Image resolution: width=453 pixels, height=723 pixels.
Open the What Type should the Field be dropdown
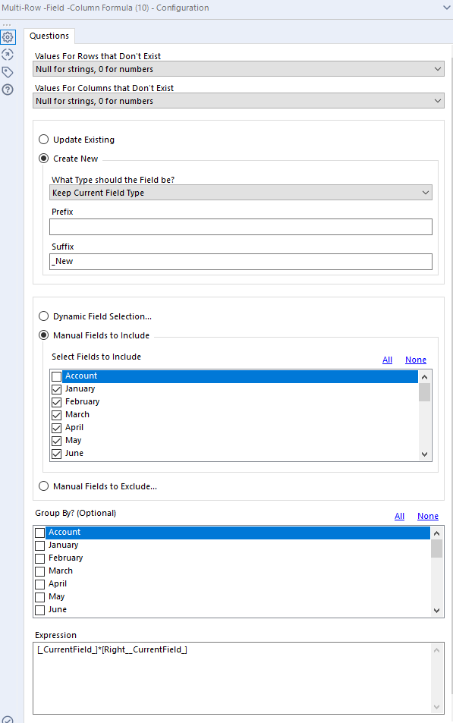click(x=241, y=193)
